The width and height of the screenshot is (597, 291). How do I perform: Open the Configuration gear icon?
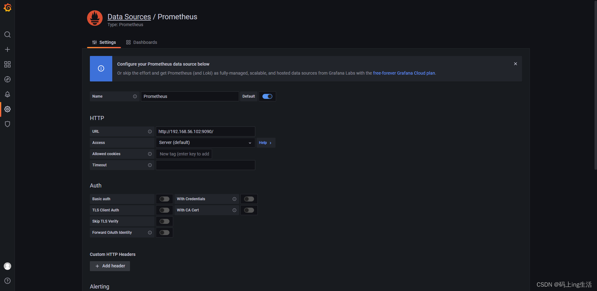7,109
